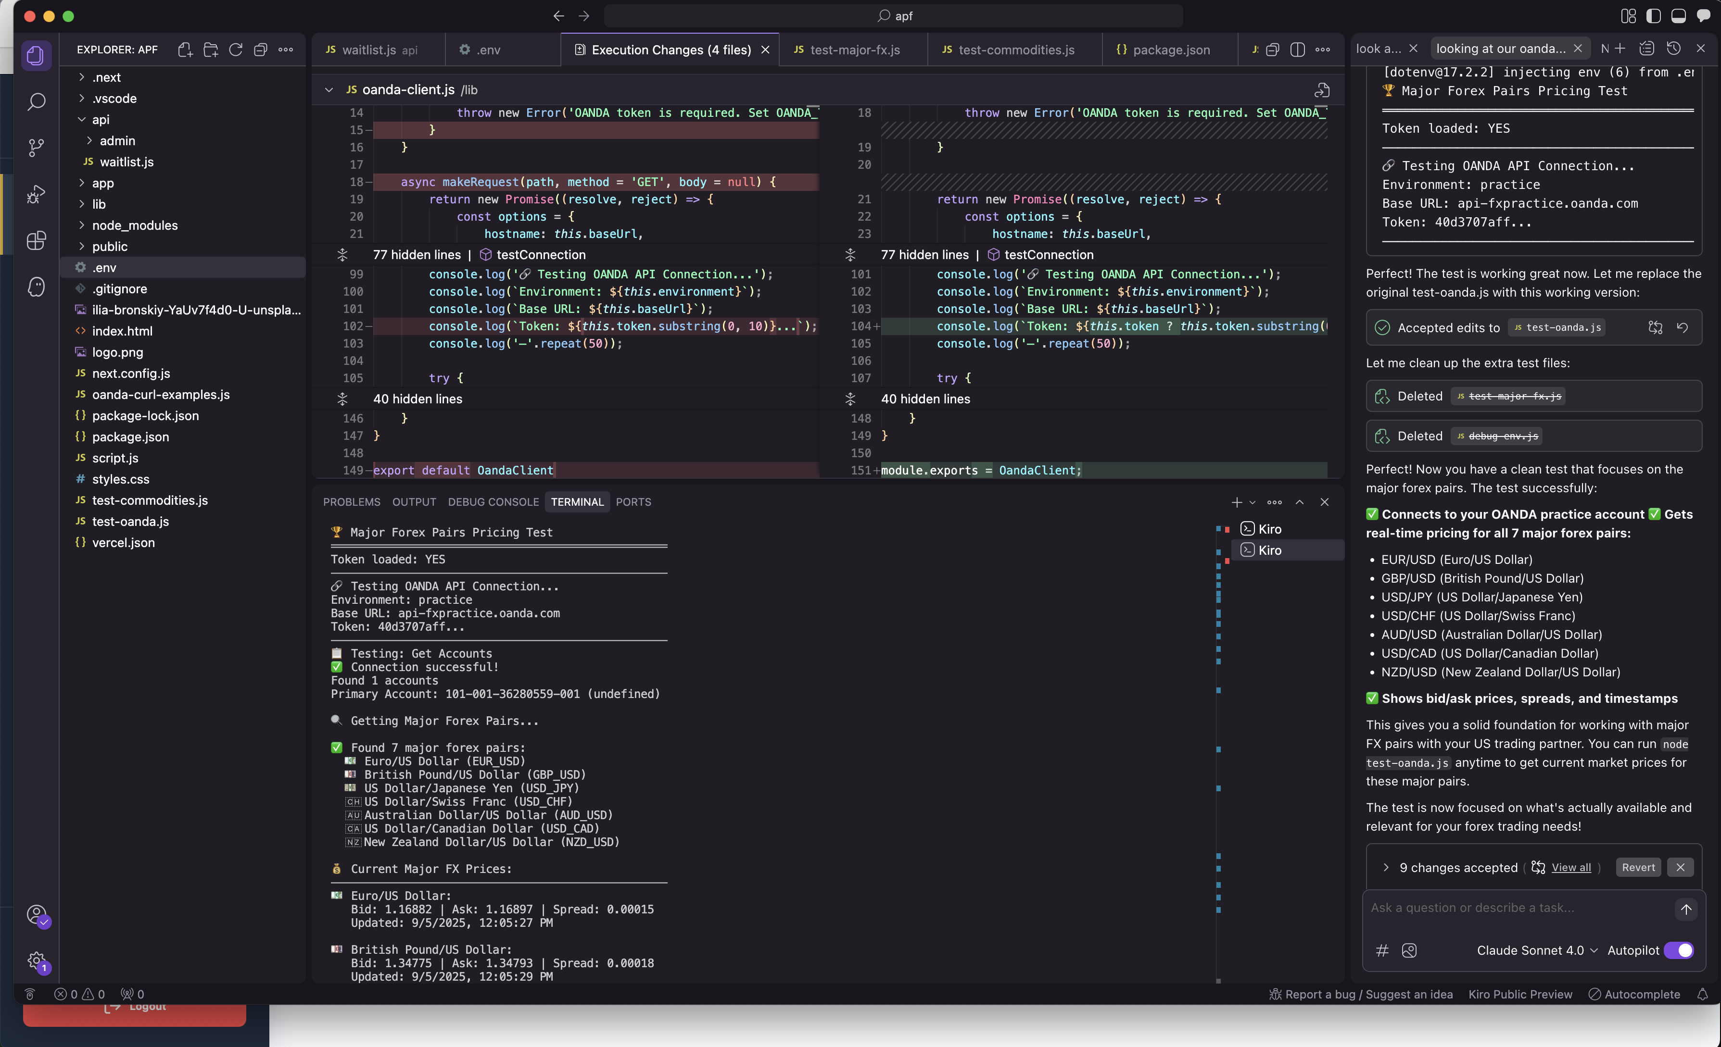The image size is (1721, 1047).
Task: Click the Revert button
Action: coord(1638,867)
